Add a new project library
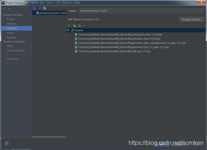This screenshot has height=150, width=207. (x=34, y=8)
